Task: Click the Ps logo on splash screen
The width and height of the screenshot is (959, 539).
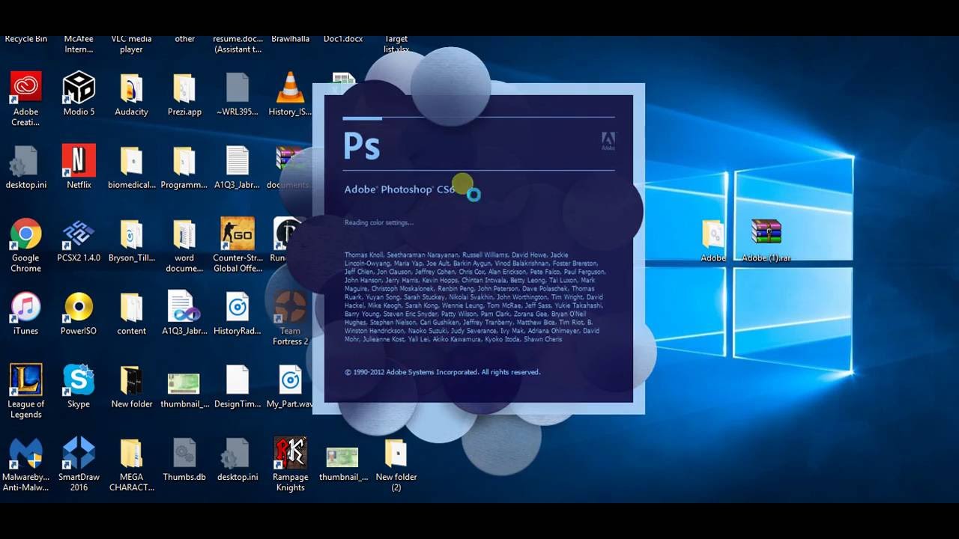Action: pos(362,146)
